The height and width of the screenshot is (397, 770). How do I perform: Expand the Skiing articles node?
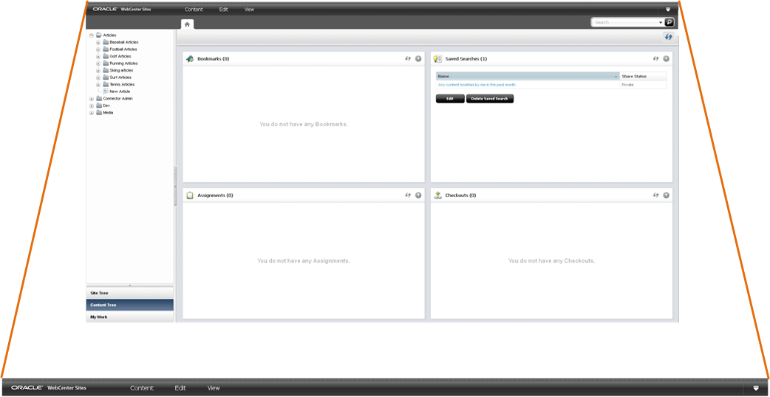[98, 71]
